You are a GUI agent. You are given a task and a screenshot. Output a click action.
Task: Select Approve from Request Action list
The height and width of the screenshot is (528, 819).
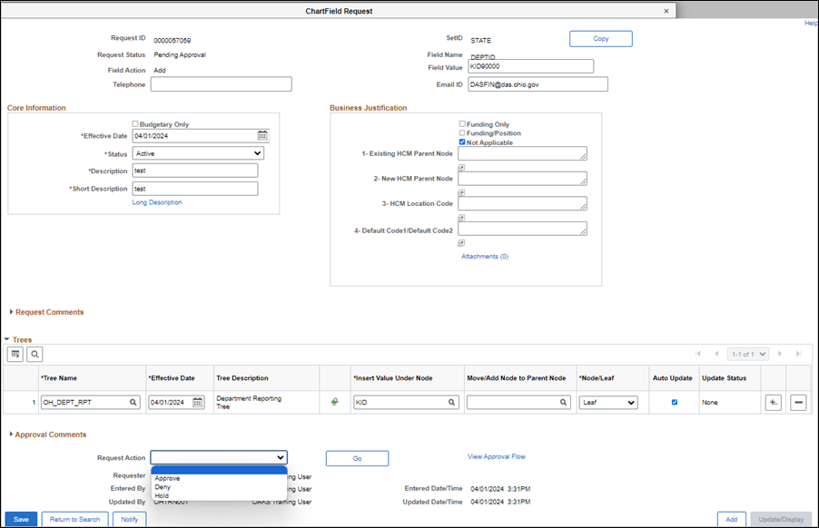(220, 478)
